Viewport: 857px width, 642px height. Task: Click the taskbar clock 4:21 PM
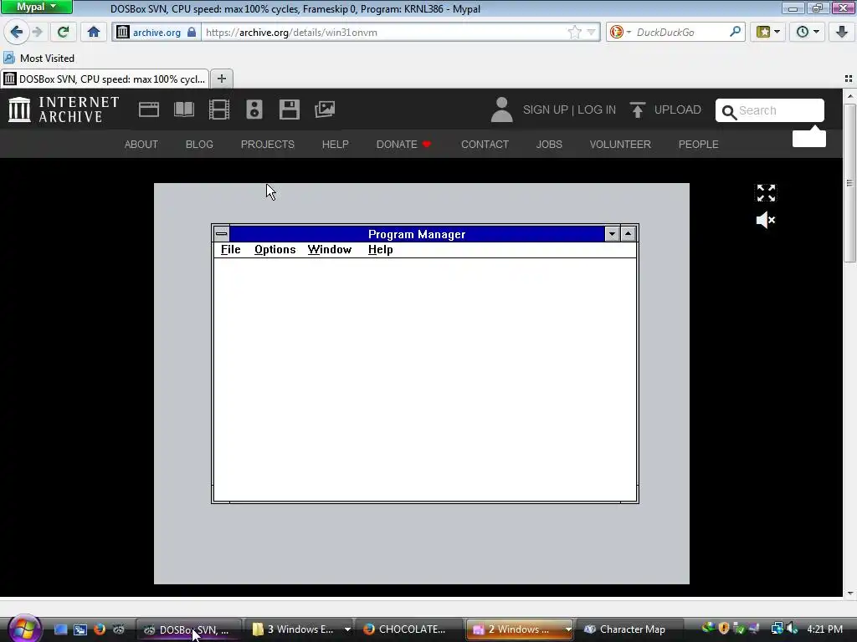tap(824, 629)
